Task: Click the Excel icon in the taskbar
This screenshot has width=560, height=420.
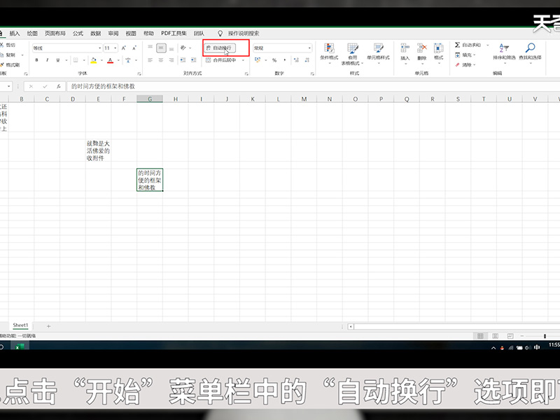Action: click(20, 346)
